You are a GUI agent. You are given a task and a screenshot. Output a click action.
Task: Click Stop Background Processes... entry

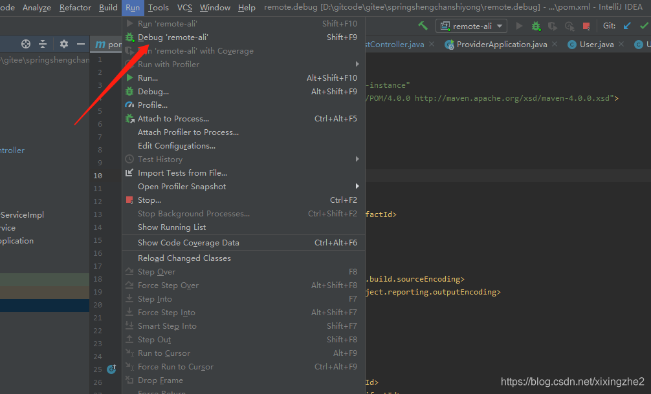(x=244, y=214)
